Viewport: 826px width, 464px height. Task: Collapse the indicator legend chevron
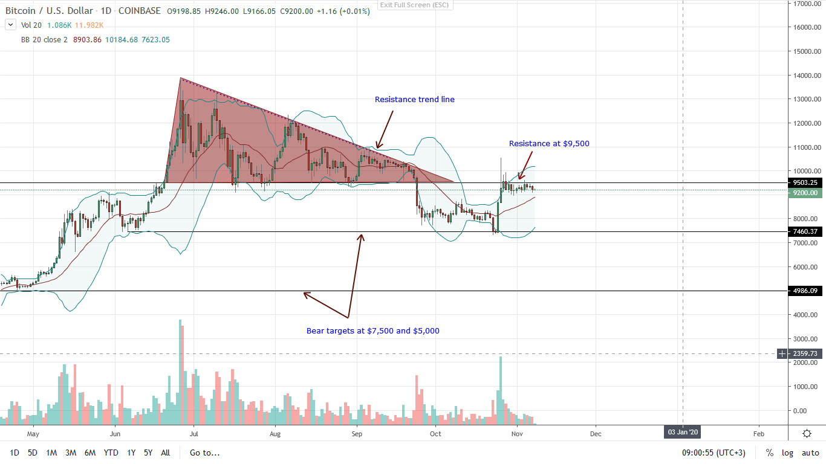click(x=10, y=25)
